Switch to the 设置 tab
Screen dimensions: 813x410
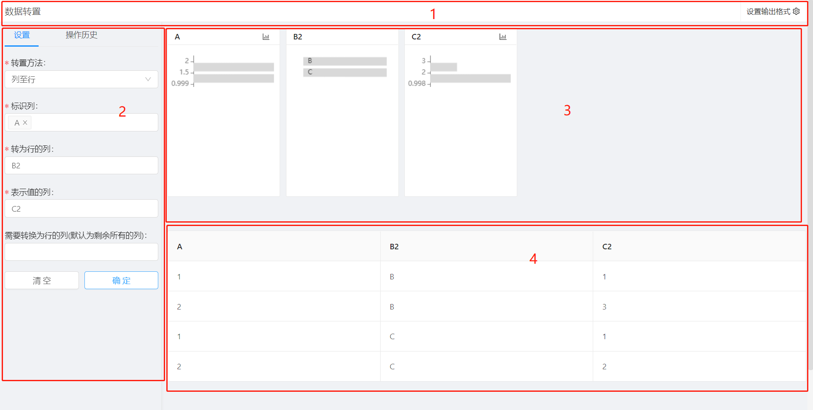click(x=22, y=35)
